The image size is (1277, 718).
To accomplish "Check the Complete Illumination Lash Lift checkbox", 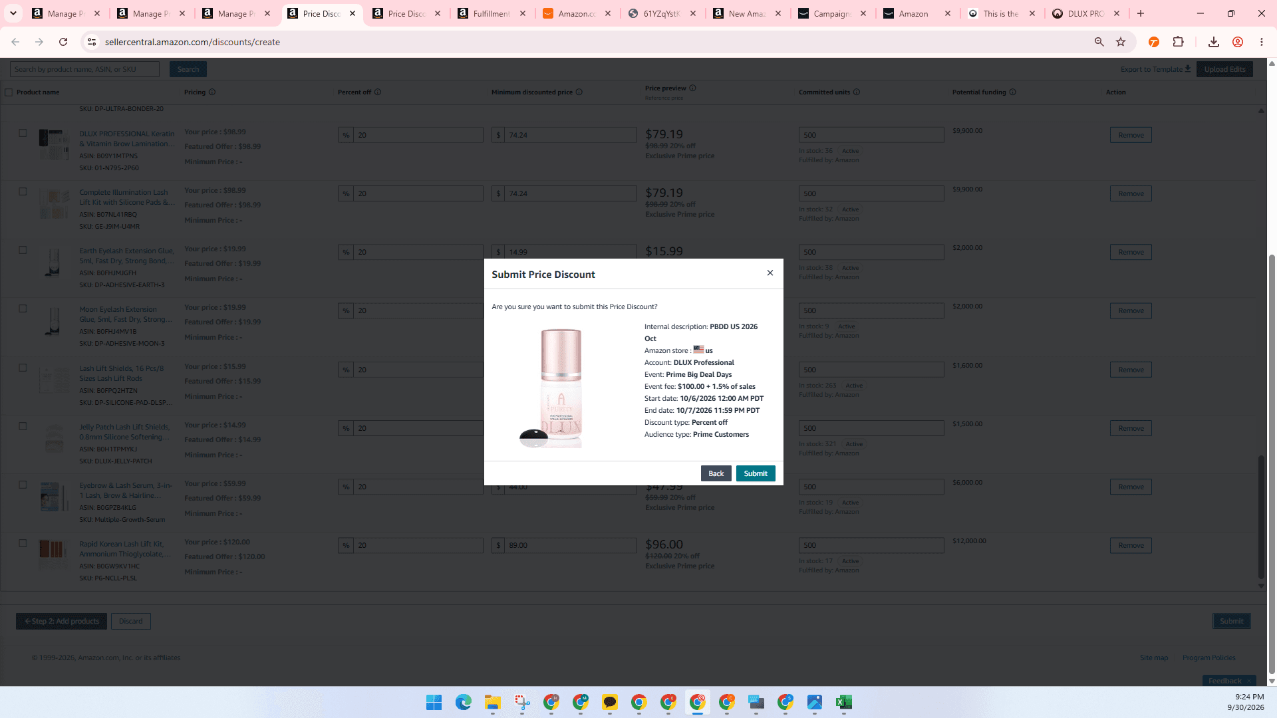I will pyautogui.click(x=23, y=191).
